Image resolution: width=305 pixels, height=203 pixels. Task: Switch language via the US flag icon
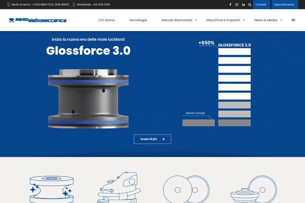pyautogui.click(x=293, y=20)
